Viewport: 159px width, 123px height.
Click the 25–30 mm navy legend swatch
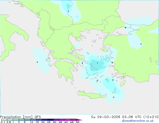pyautogui.click(x=51, y=120)
